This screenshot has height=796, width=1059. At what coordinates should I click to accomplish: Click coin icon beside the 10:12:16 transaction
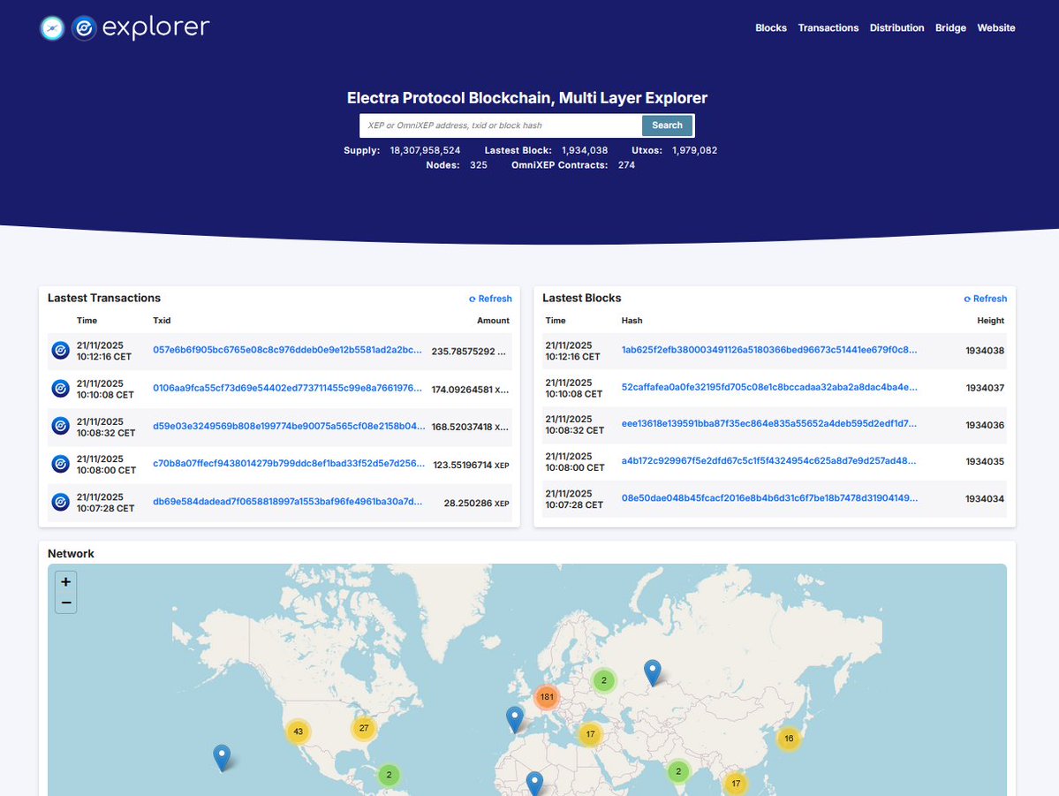tap(61, 351)
